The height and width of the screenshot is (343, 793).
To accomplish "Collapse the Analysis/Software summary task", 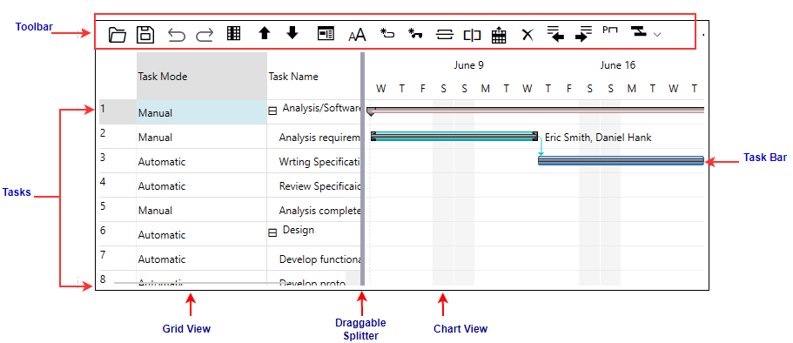I will (x=272, y=111).
